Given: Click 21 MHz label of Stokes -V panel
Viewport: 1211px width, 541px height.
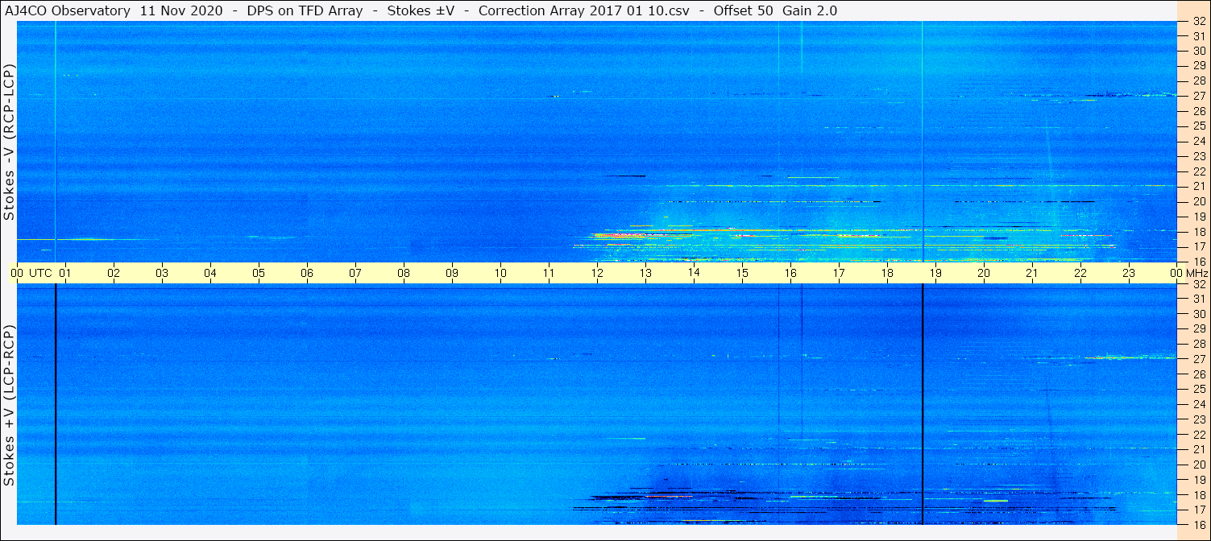Looking at the screenshot, I should click(1199, 186).
